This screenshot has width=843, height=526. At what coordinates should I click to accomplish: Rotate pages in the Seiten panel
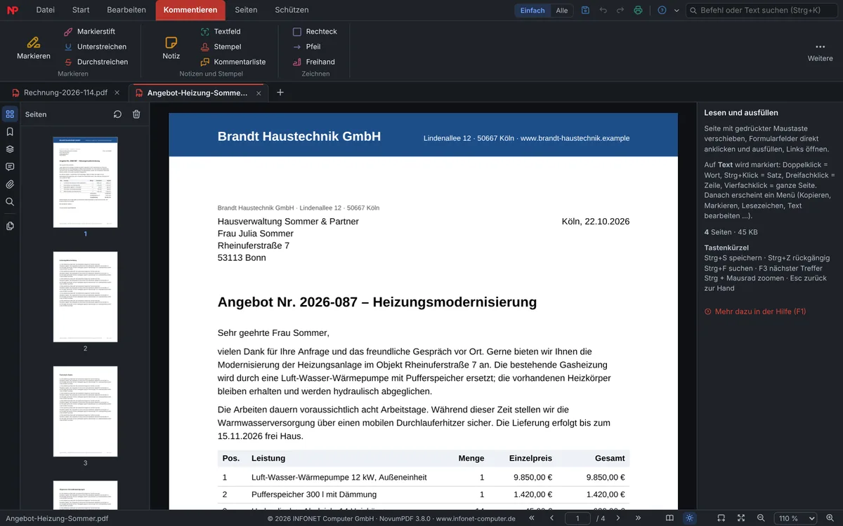pos(117,114)
